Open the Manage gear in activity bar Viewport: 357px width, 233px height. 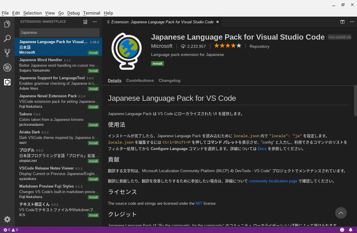point(7,219)
